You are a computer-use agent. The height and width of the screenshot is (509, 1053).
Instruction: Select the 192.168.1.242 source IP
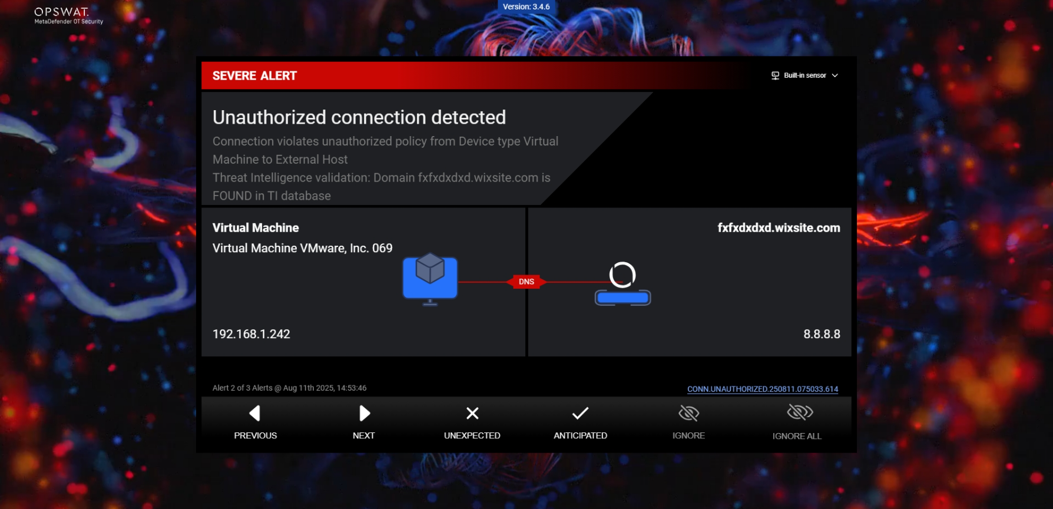(251, 334)
